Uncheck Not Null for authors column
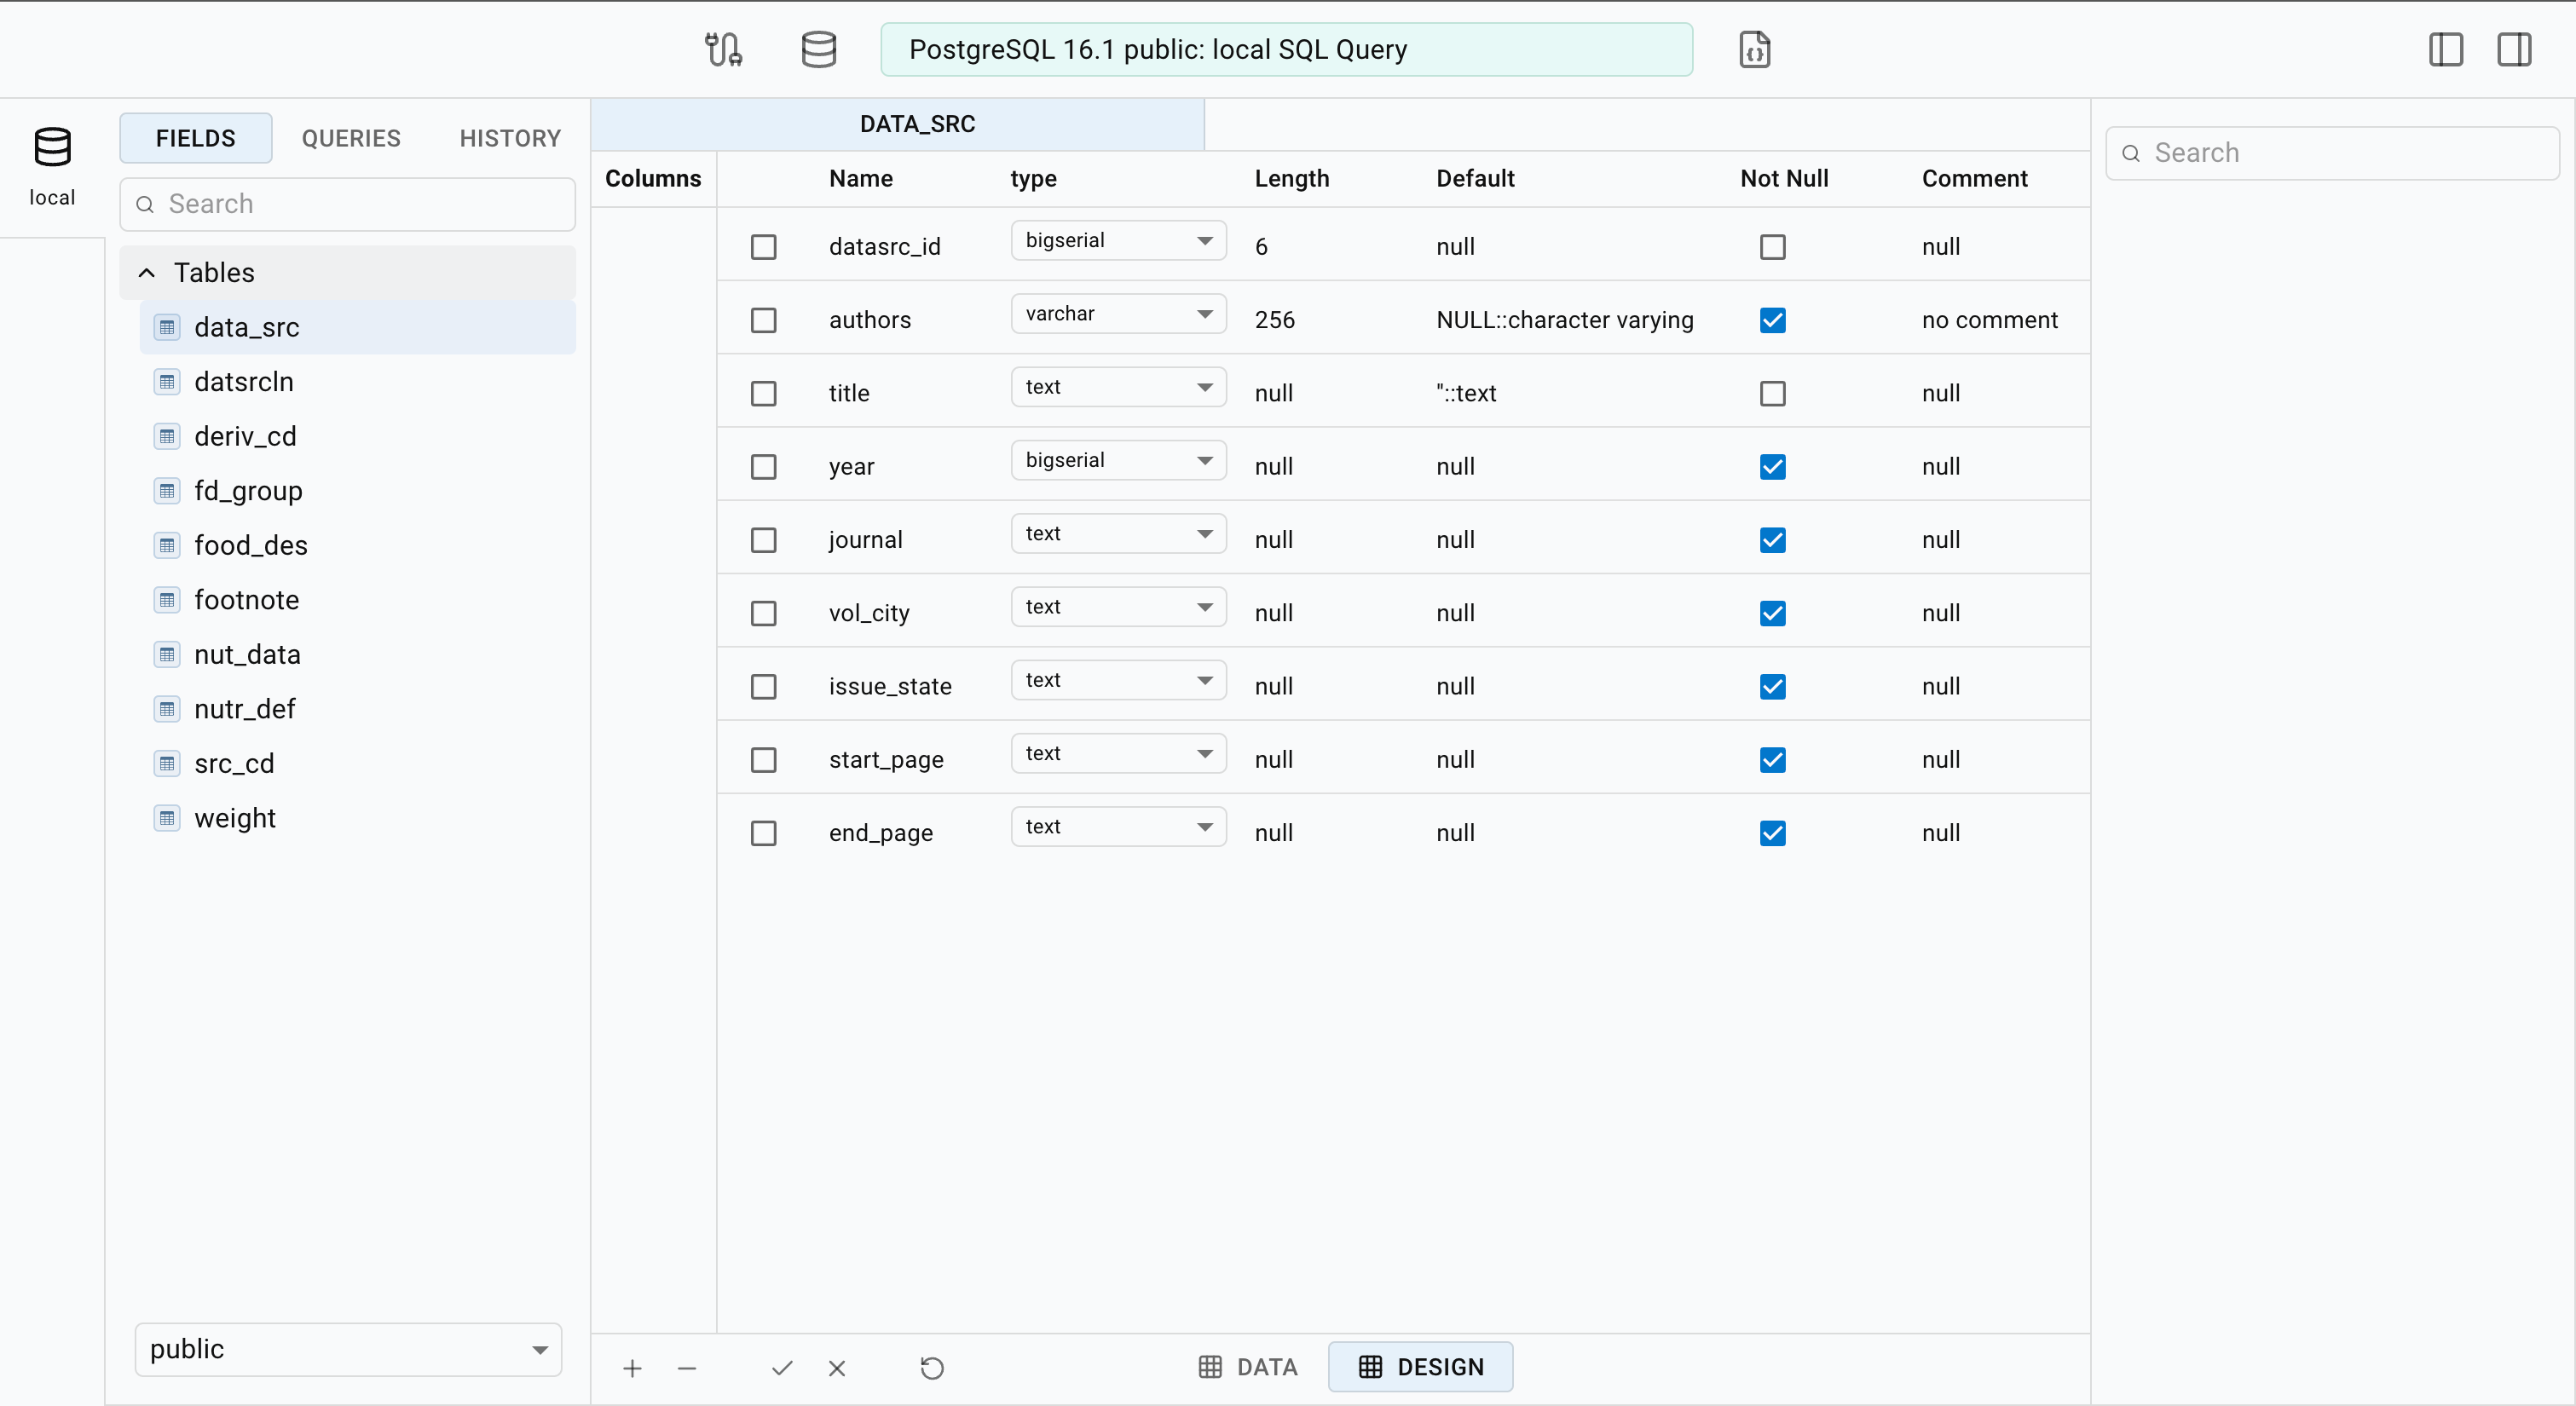2576x1406 pixels. 1772,320
